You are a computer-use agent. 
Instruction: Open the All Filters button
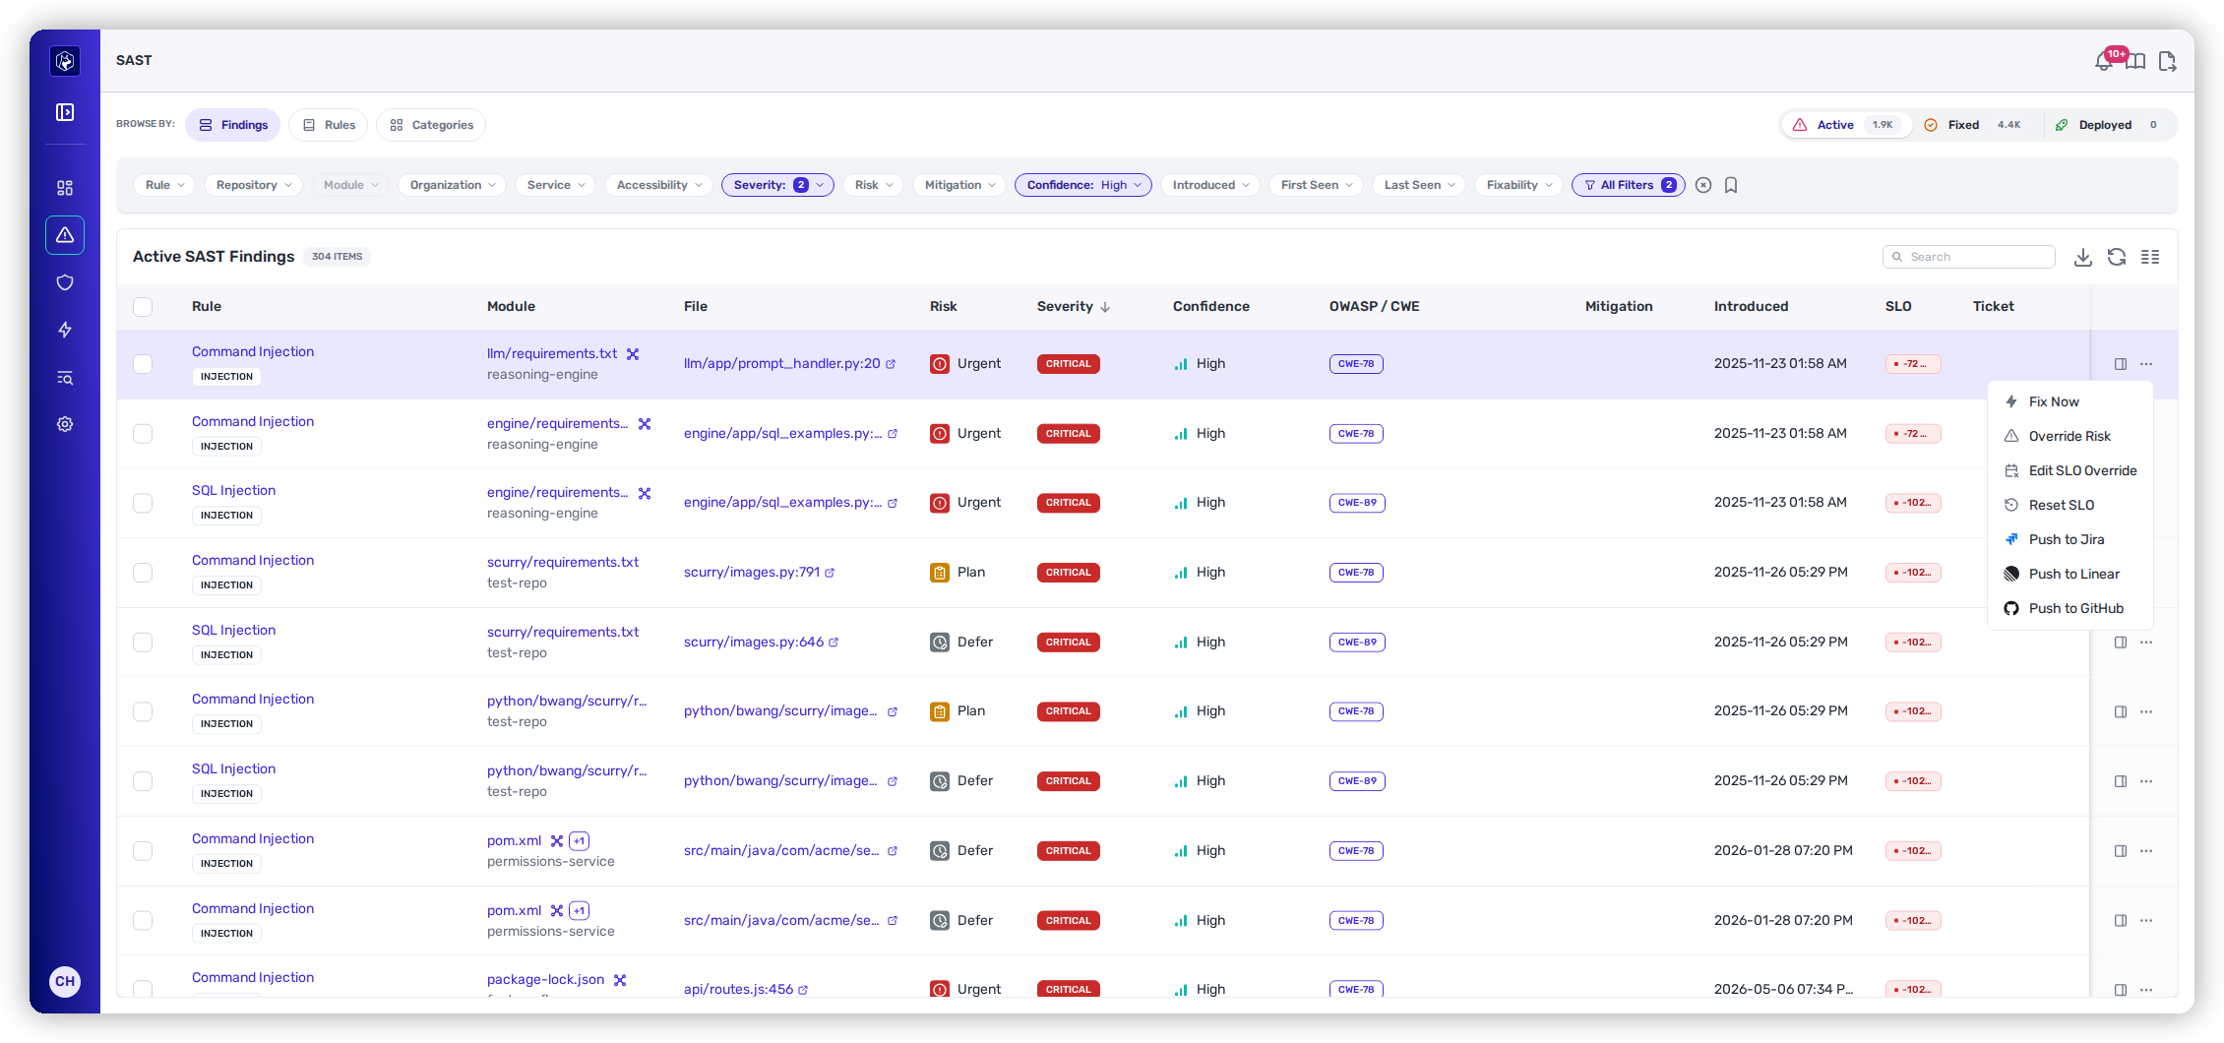(1628, 185)
